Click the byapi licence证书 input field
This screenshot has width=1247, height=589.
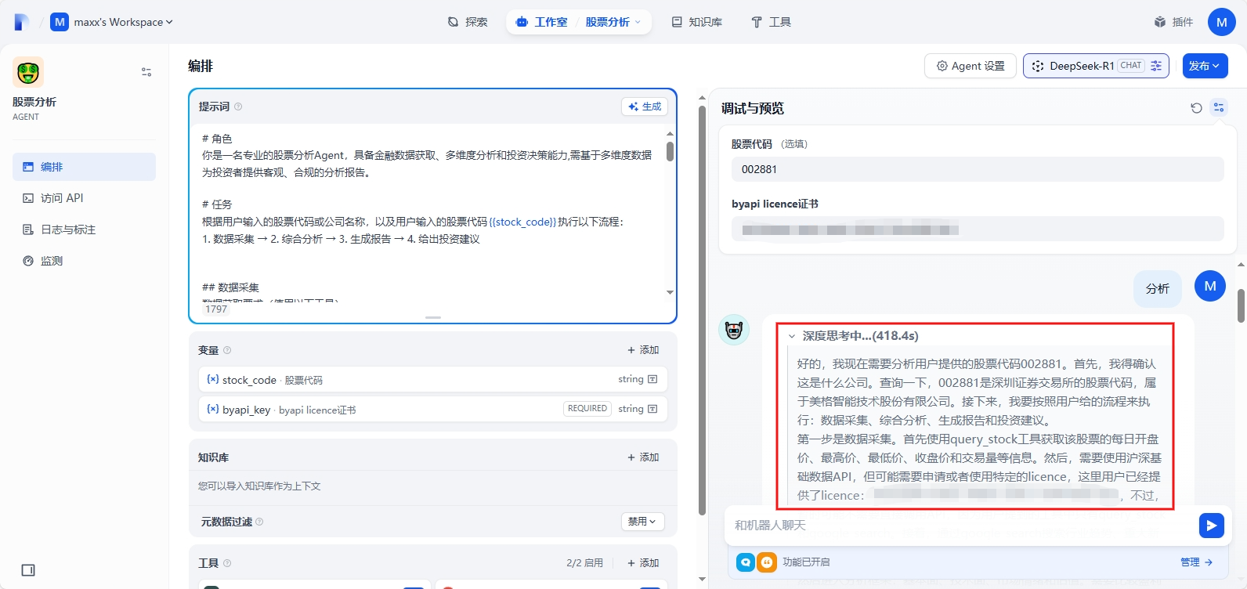point(978,229)
